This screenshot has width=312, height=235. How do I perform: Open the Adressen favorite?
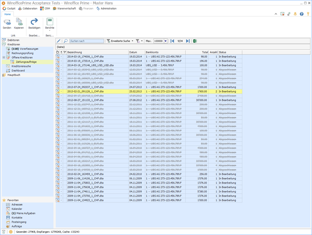pyautogui.click(x=17, y=205)
